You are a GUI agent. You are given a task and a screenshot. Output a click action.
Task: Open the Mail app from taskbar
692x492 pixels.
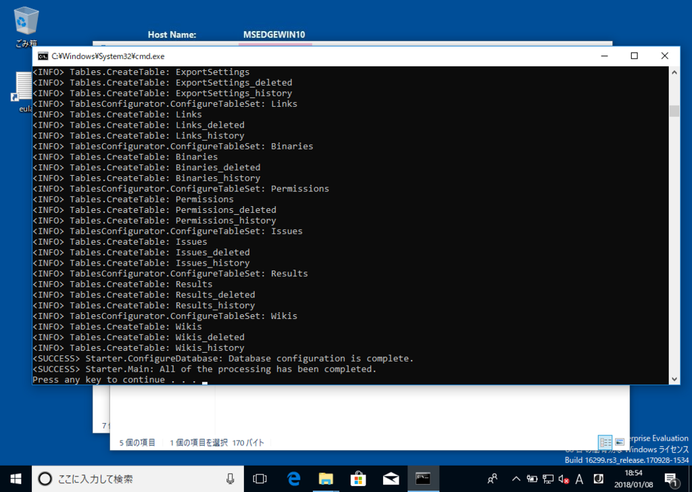391,478
